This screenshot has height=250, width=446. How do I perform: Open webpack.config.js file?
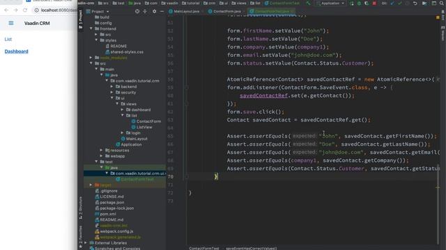(114, 231)
